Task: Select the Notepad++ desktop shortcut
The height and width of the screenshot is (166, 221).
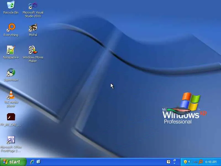Action: (x=11, y=52)
